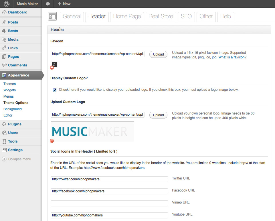Click the Plugins icon in sidebar
Screen dimensions: 275x221
4,124
